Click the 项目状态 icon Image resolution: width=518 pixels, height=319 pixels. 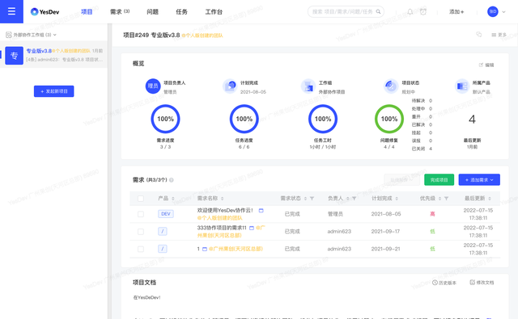tap(391, 86)
